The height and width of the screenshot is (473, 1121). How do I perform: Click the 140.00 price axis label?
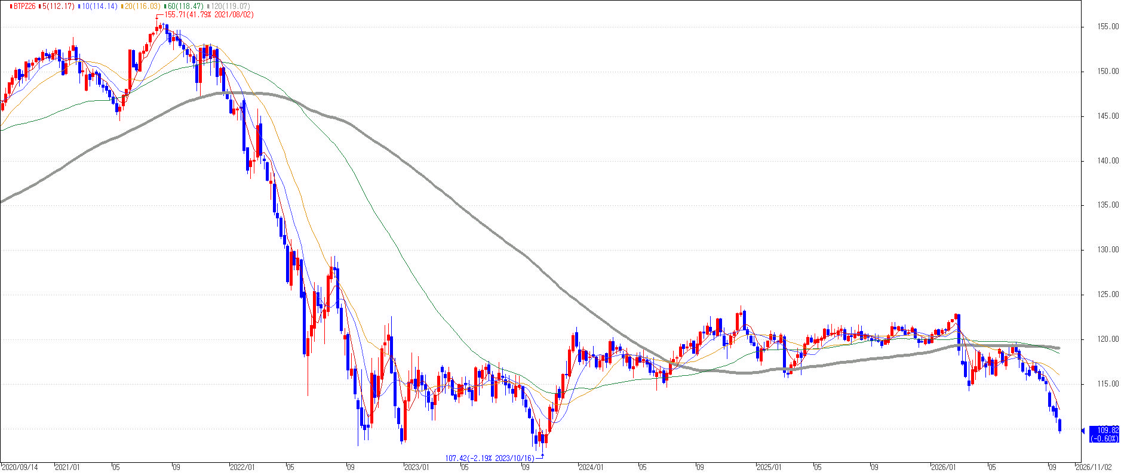click(1108, 161)
